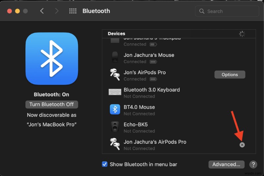Select the "Jon Jachura's AirPods Pro" device name
This screenshot has width=264, height=176.
click(x=155, y=142)
